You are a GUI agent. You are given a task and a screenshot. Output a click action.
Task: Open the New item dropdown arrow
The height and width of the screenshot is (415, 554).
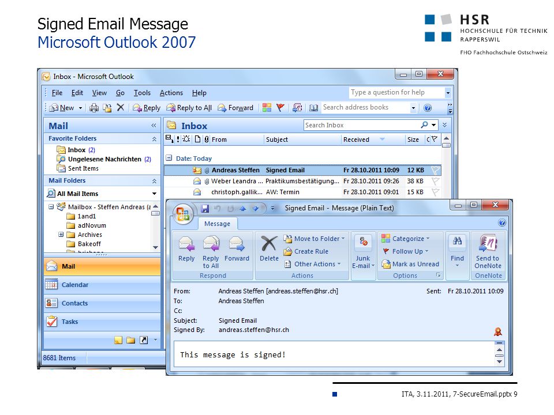point(81,108)
